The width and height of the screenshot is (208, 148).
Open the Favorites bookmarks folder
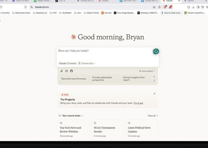[x=5, y=13]
